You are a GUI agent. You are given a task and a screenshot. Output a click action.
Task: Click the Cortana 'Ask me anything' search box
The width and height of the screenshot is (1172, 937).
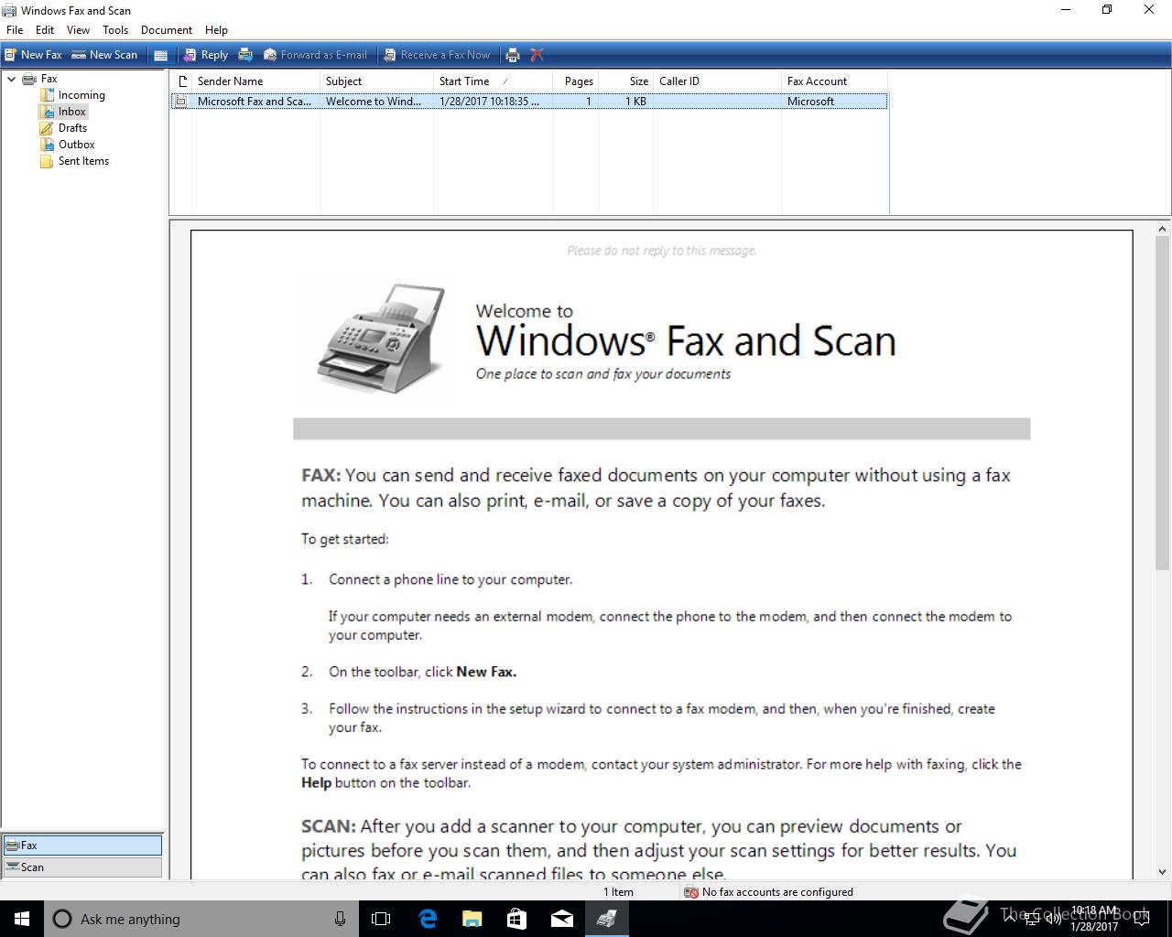pyautogui.click(x=201, y=919)
